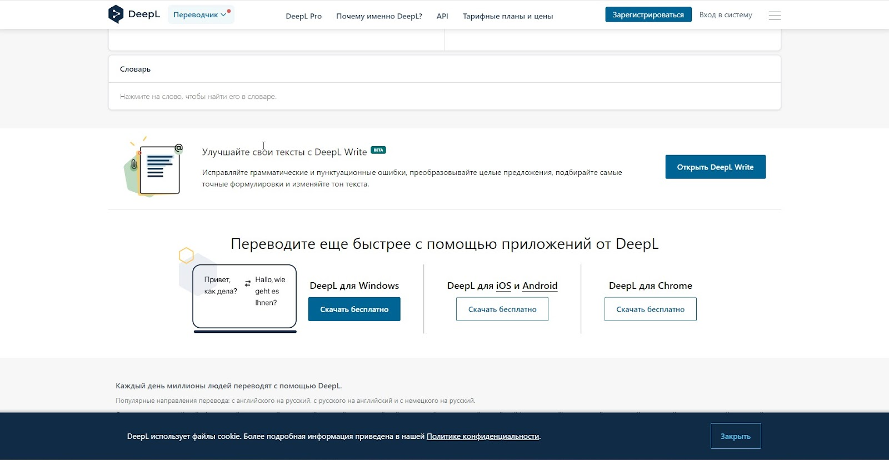The height and width of the screenshot is (460, 889).
Task: Click the Каждый день миллионы людей text
Action: coord(229,386)
